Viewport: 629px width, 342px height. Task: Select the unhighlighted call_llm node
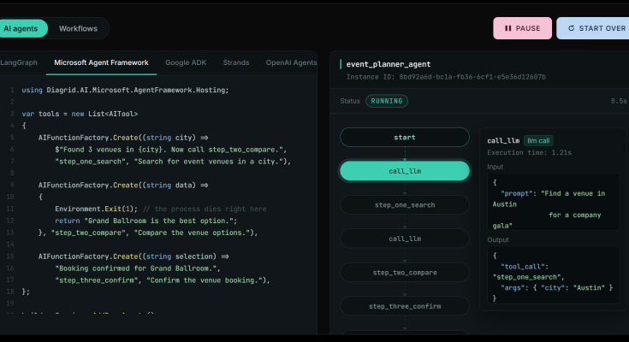point(404,239)
